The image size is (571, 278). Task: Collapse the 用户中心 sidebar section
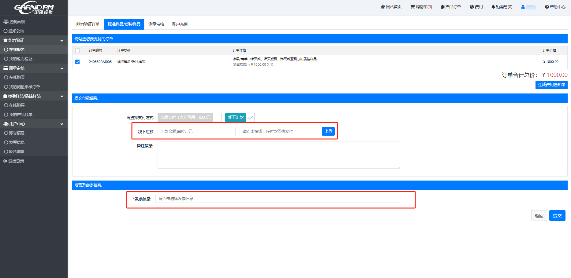click(62, 124)
